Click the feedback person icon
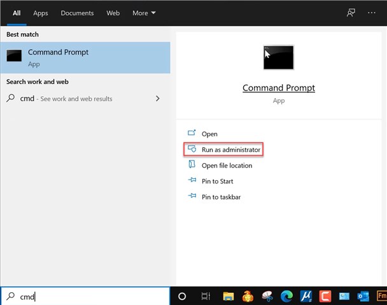The width and height of the screenshot is (387, 305). click(x=351, y=13)
